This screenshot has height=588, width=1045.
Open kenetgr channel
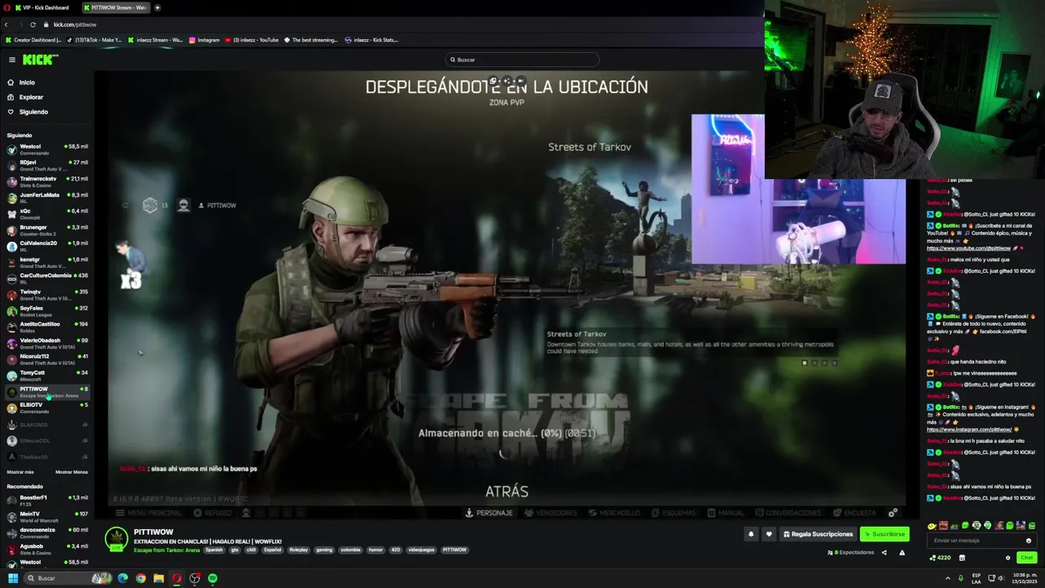pyautogui.click(x=47, y=262)
